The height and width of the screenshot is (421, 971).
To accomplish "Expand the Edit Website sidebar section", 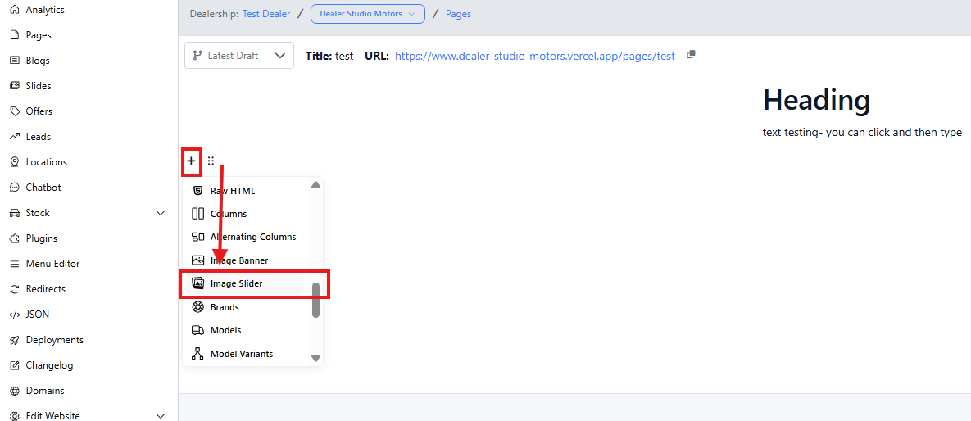I will point(161,416).
